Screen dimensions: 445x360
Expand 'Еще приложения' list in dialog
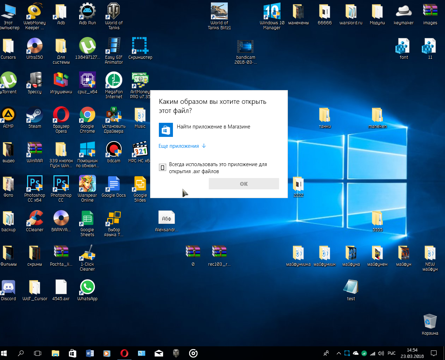[182, 146]
